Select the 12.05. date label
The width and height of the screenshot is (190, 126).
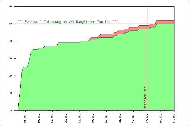(39, 119)
